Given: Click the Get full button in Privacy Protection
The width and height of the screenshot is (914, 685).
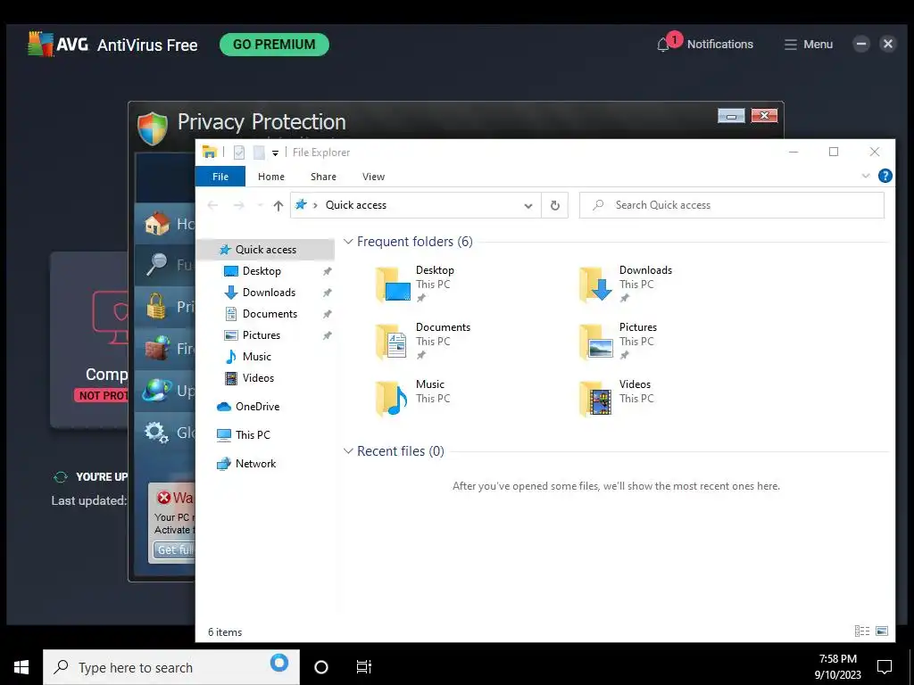Looking at the screenshot, I should click(174, 549).
